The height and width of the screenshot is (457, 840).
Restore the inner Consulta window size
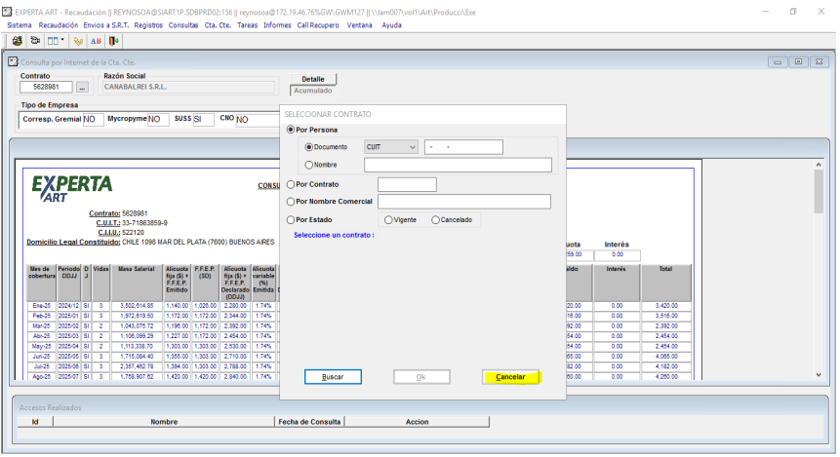(x=798, y=61)
